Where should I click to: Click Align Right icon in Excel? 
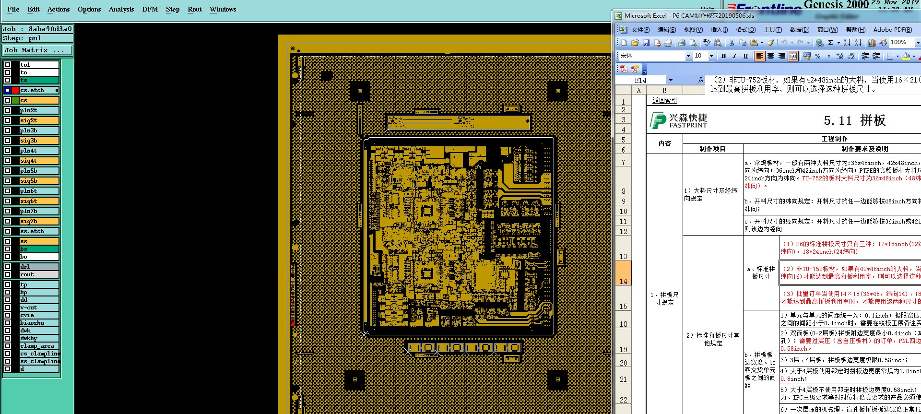pos(782,56)
